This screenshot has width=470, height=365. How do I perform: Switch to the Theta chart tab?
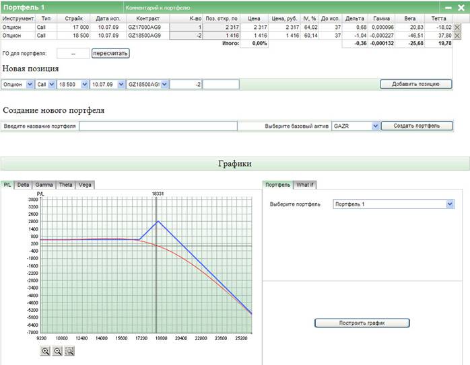[x=65, y=185]
